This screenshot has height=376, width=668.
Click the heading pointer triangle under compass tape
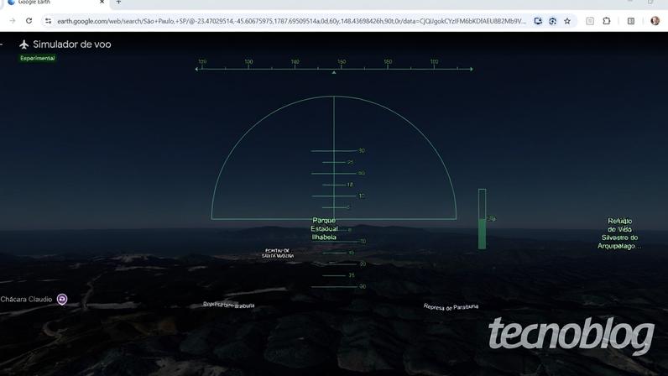(x=334, y=73)
